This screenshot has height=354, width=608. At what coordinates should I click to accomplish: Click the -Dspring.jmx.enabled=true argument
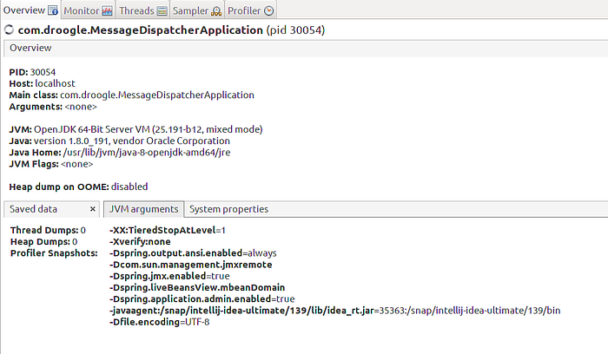(169, 276)
